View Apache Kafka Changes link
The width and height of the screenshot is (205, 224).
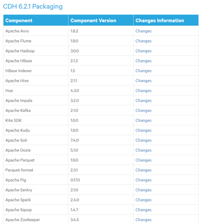[144, 110]
